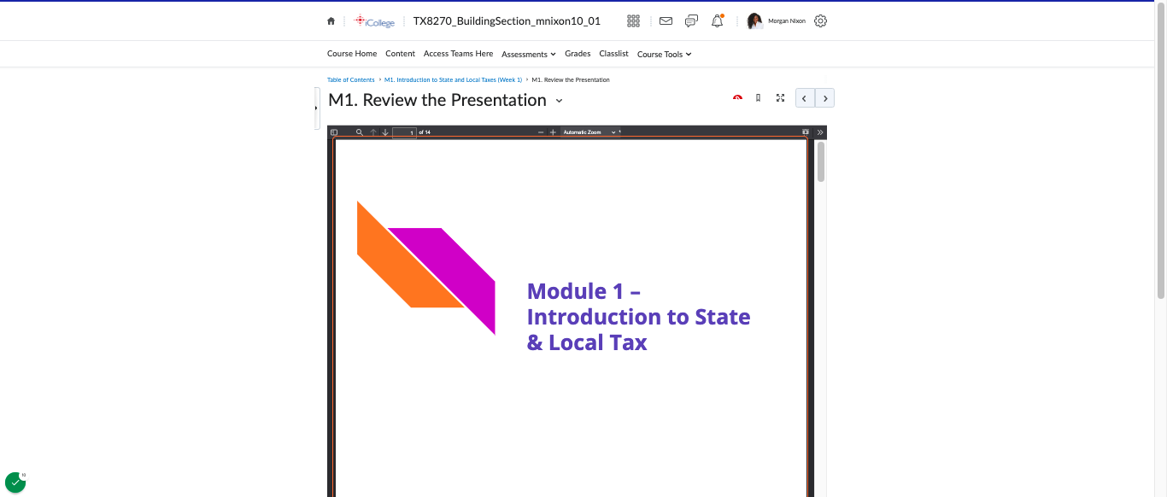Open the course selector grid icon

tap(633, 21)
